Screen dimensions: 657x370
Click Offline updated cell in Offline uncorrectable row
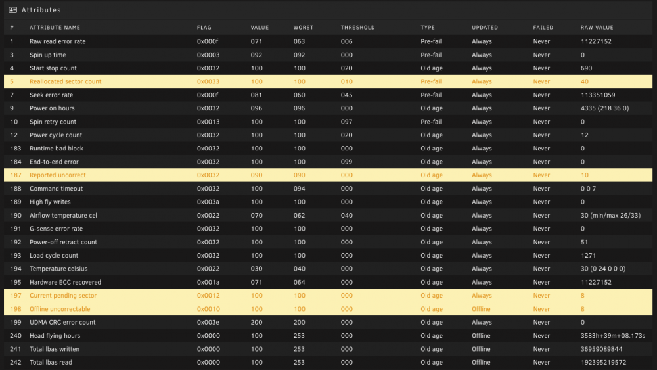coord(481,309)
